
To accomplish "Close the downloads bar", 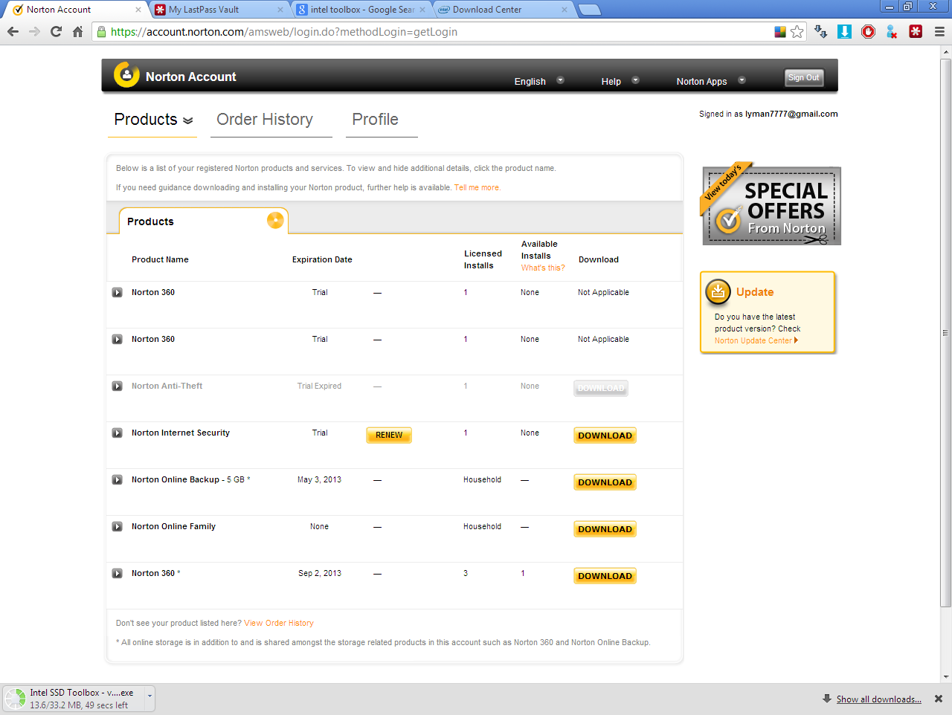I will (939, 699).
